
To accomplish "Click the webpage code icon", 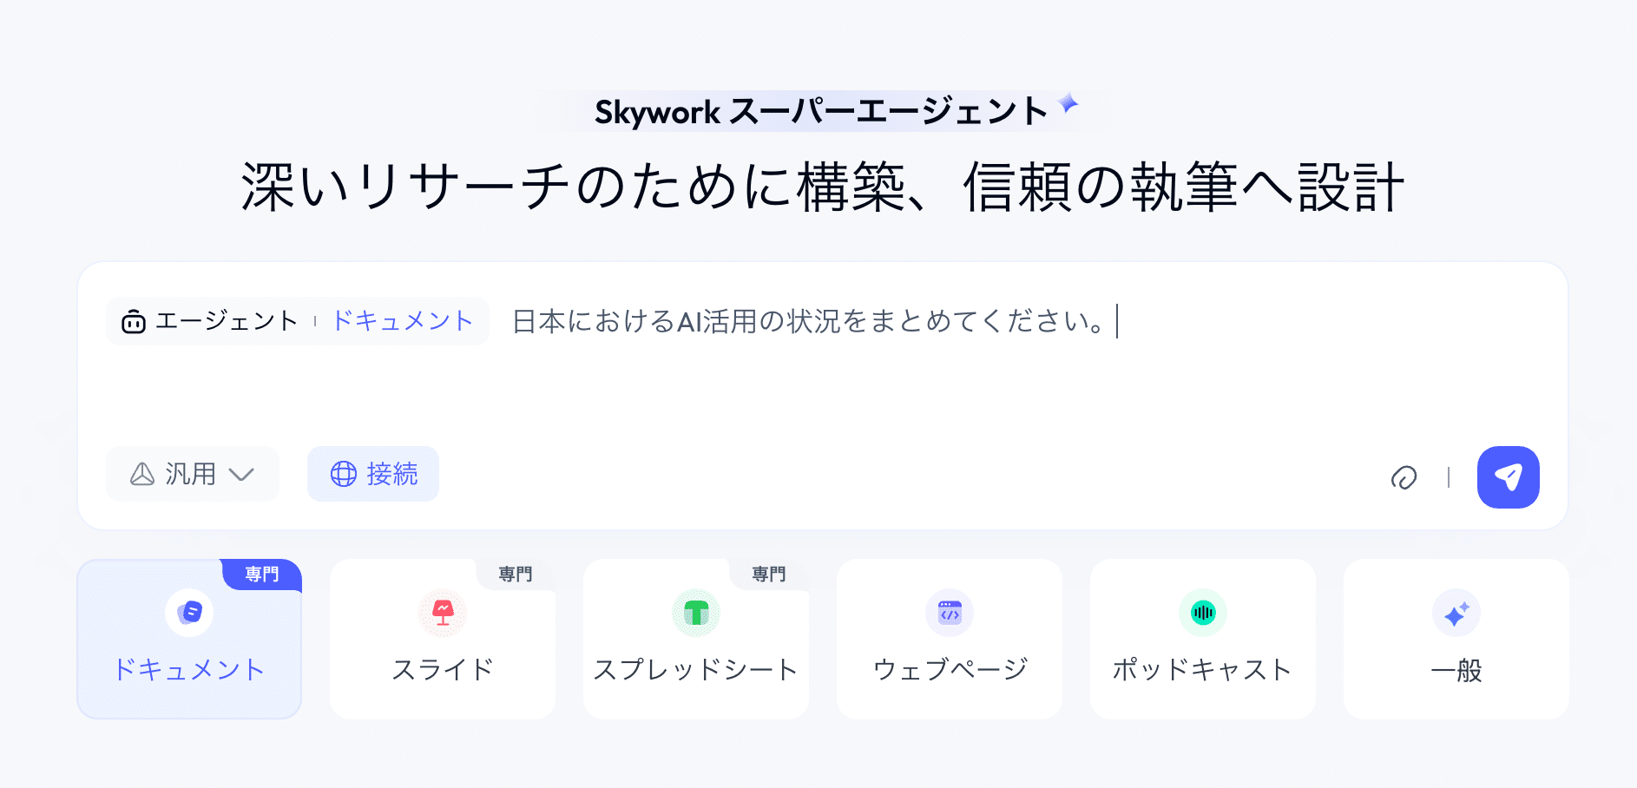I will click(950, 613).
